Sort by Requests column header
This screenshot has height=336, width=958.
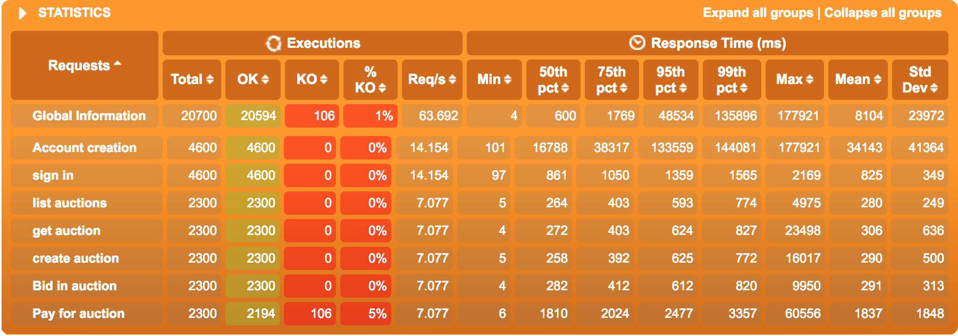click(85, 65)
